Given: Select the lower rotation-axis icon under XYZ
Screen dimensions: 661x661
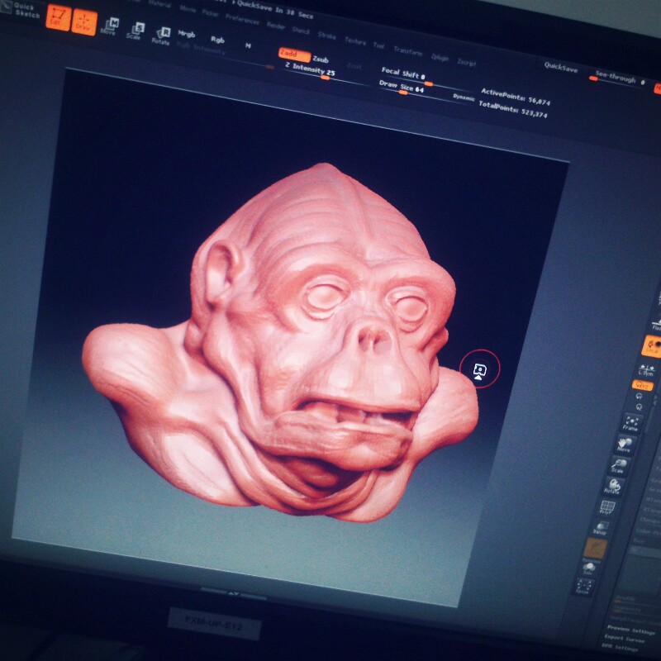Looking at the screenshot, I should pos(638,407).
